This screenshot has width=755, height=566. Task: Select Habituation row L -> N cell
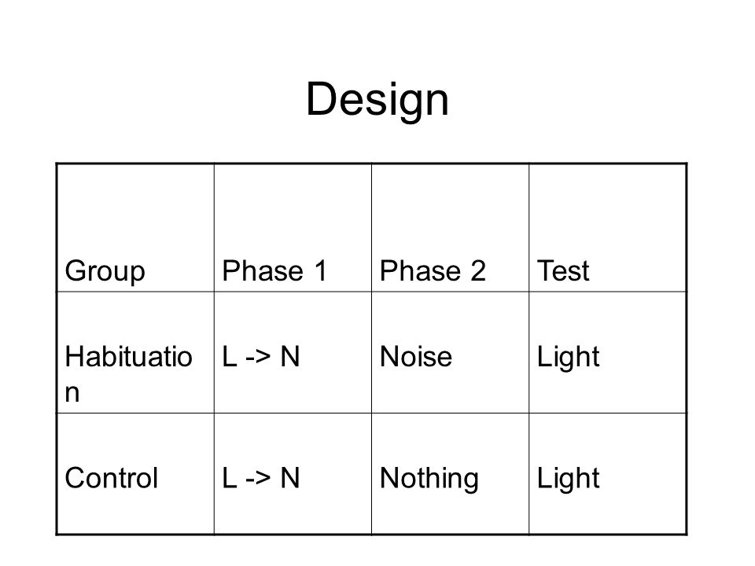click(293, 352)
